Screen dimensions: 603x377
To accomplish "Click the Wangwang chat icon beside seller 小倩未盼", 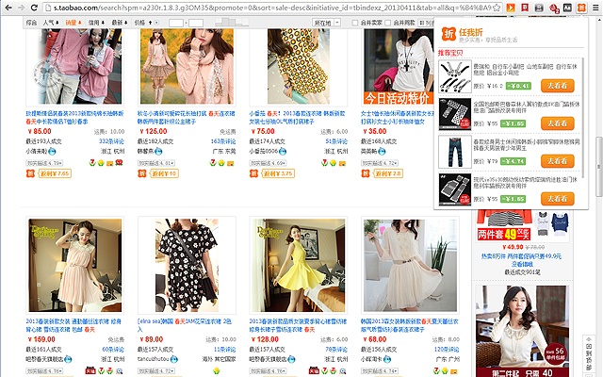I will pos(52,151).
